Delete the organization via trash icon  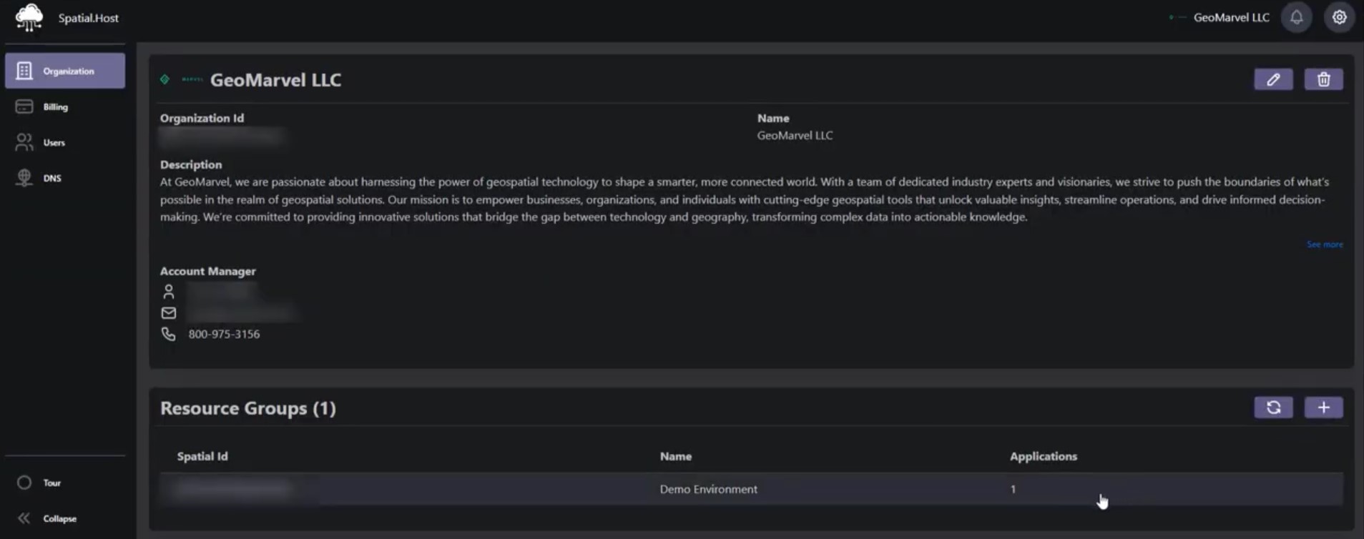pyautogui.click(x=1323, y=79)
